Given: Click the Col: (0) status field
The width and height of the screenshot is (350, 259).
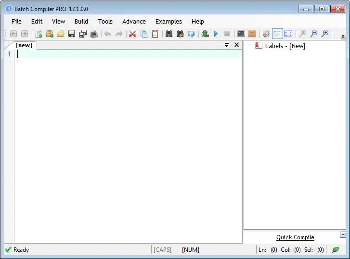Looking at the screenshot, I should (291, 250).
